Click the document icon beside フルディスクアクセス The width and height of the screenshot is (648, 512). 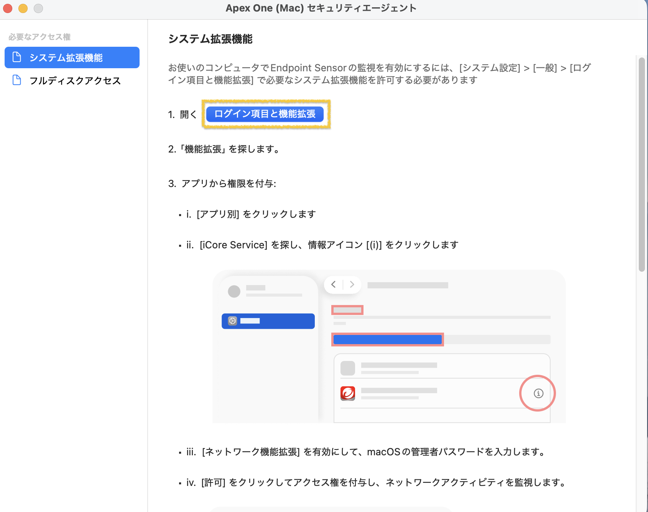pyautogui.click(x=17, y=80)
